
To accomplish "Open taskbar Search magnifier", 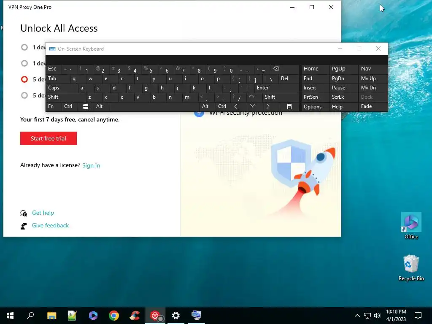I will 30,316.
